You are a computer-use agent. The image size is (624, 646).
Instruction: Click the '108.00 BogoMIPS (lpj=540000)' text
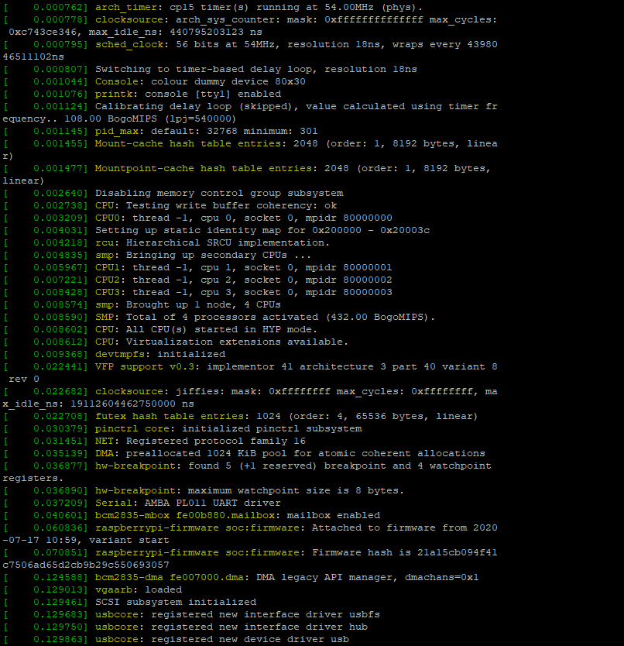pos(150,119)
